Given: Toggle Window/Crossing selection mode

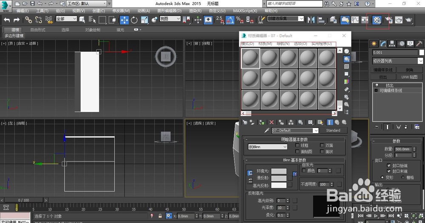Looking at the screenshot, I should tap(112, 20).
